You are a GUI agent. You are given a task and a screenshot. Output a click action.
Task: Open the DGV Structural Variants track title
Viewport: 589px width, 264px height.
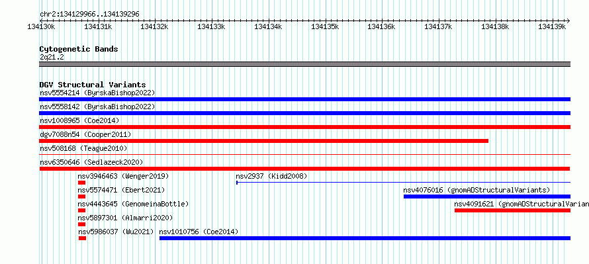(93, 85)
